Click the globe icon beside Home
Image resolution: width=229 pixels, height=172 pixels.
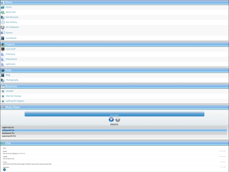[x=3, y=7]
